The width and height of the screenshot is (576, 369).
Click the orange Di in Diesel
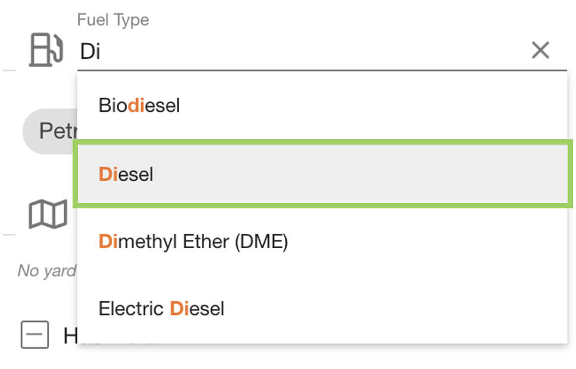coord(109,174)
